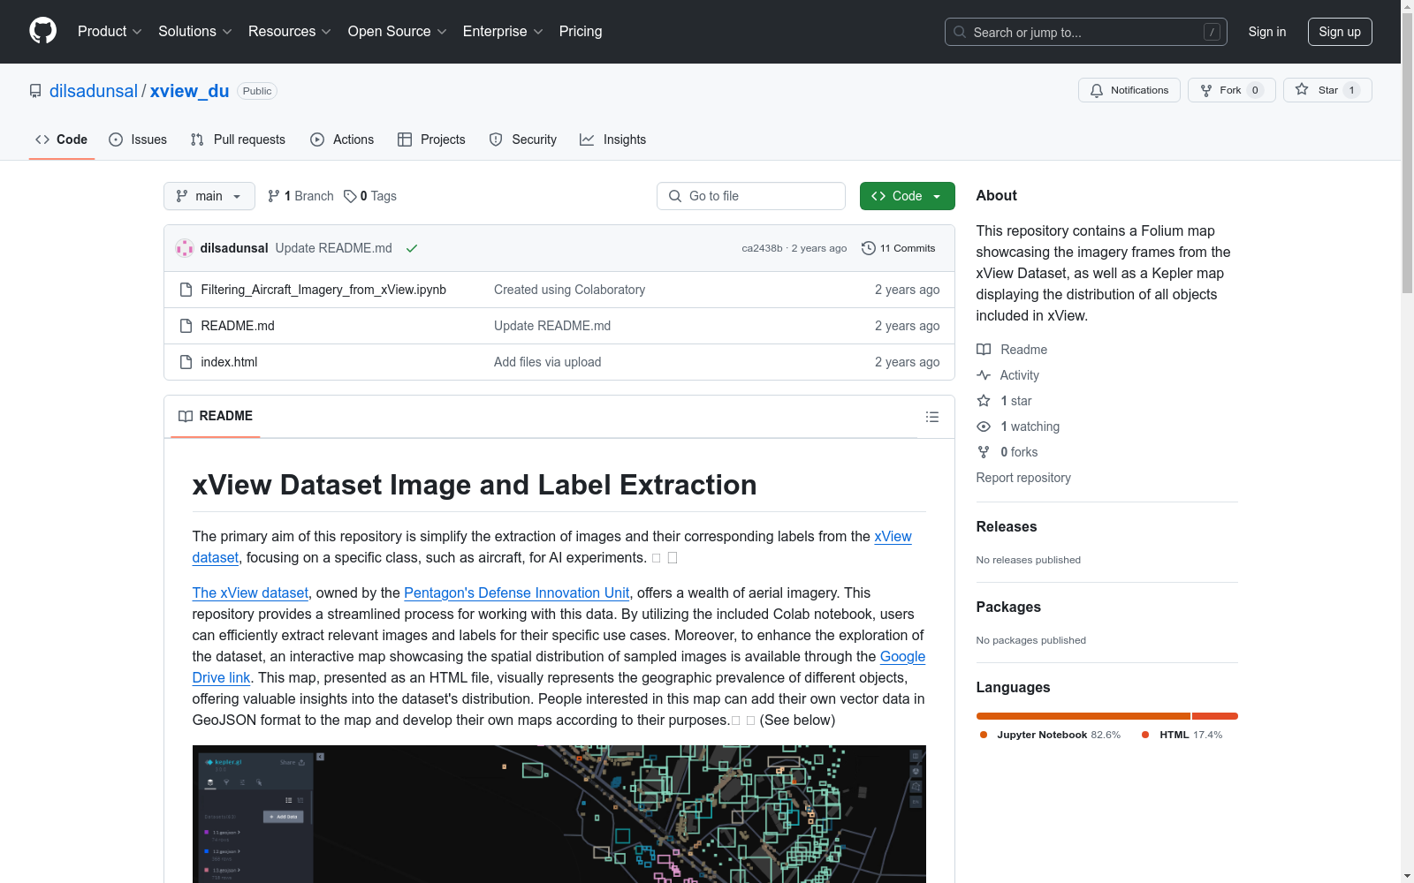Open the Pentagon's Defense Innovation Unit link

point(516,593)
